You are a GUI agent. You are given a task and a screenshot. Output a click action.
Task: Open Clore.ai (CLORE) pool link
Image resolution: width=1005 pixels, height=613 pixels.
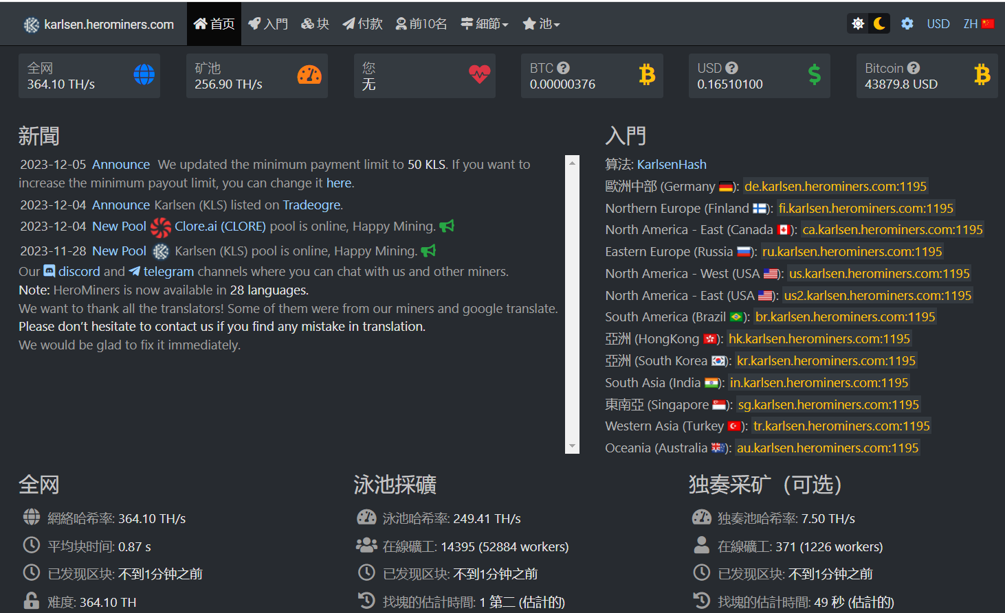220,227
